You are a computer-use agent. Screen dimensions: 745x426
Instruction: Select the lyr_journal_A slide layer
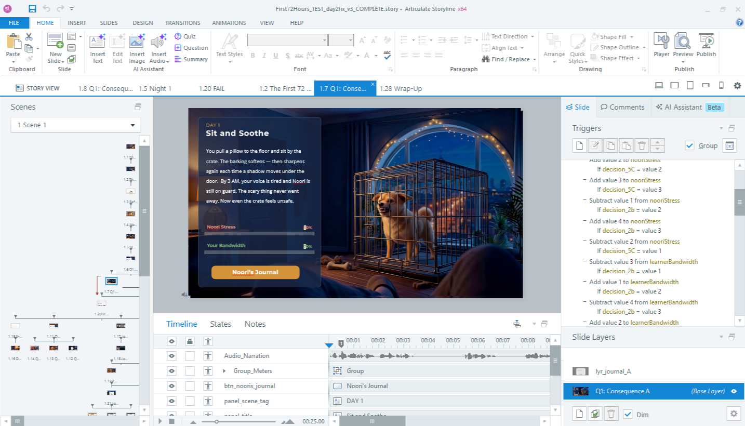(654, 371)
